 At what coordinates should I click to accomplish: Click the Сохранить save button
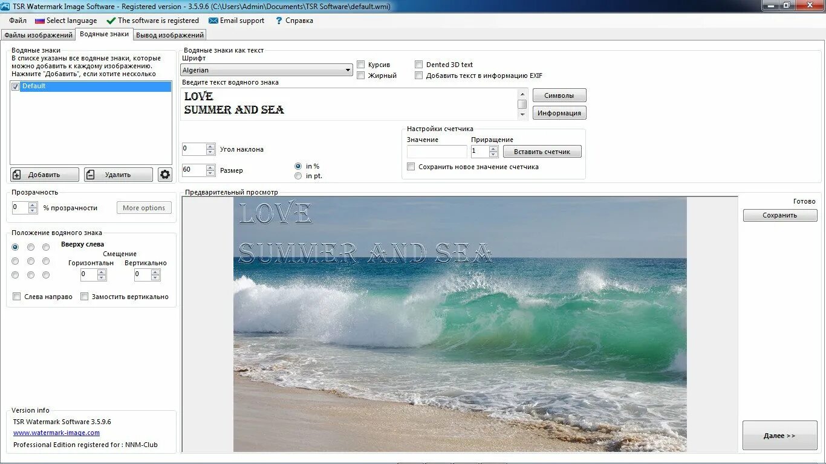pos(780,215)
